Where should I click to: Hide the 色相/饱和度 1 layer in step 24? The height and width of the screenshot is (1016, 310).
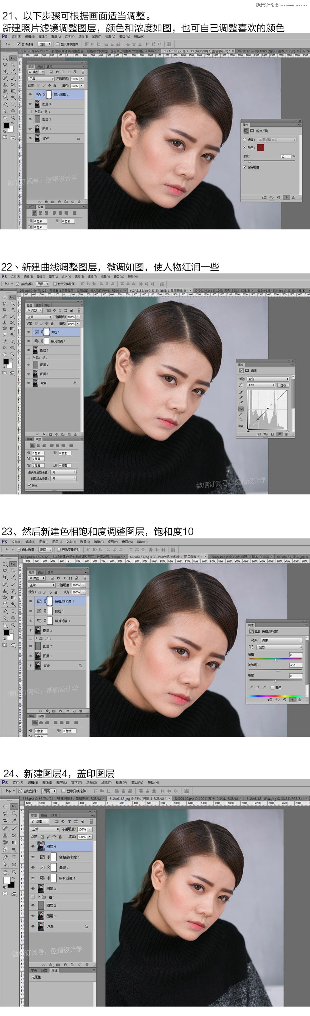(x=33, y=857)
